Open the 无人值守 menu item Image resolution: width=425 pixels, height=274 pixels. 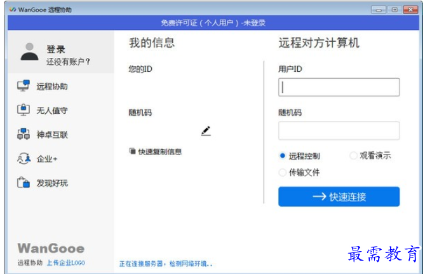click(x=52, y=111)
